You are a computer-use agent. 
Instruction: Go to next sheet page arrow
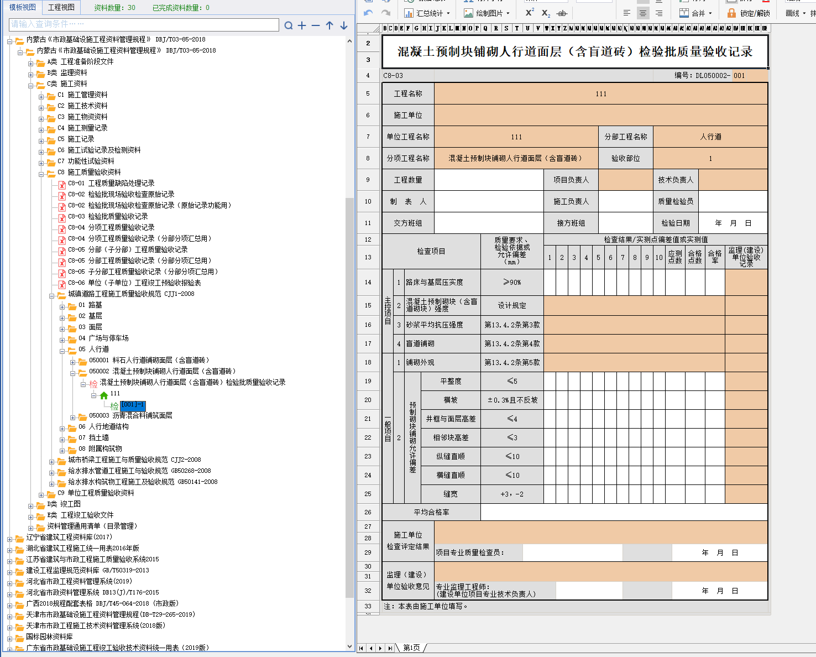tap(381, 648)
